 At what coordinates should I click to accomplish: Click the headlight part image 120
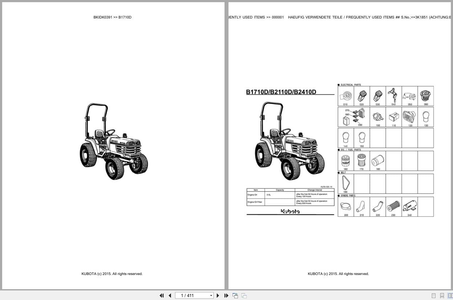click(409, 116)
